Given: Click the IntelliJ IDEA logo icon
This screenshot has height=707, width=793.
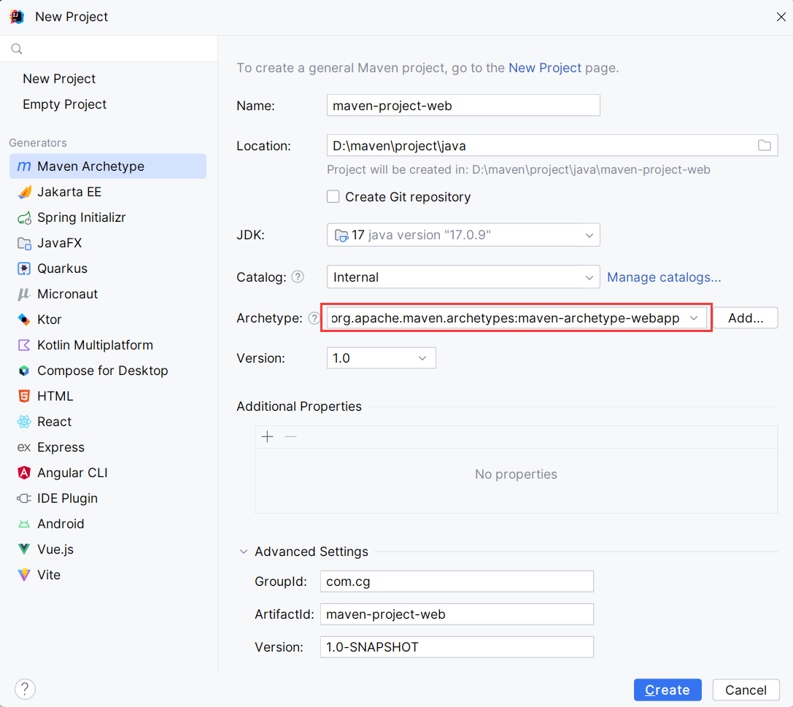Looking at the screenshot, I should click(x=17, y=17).
